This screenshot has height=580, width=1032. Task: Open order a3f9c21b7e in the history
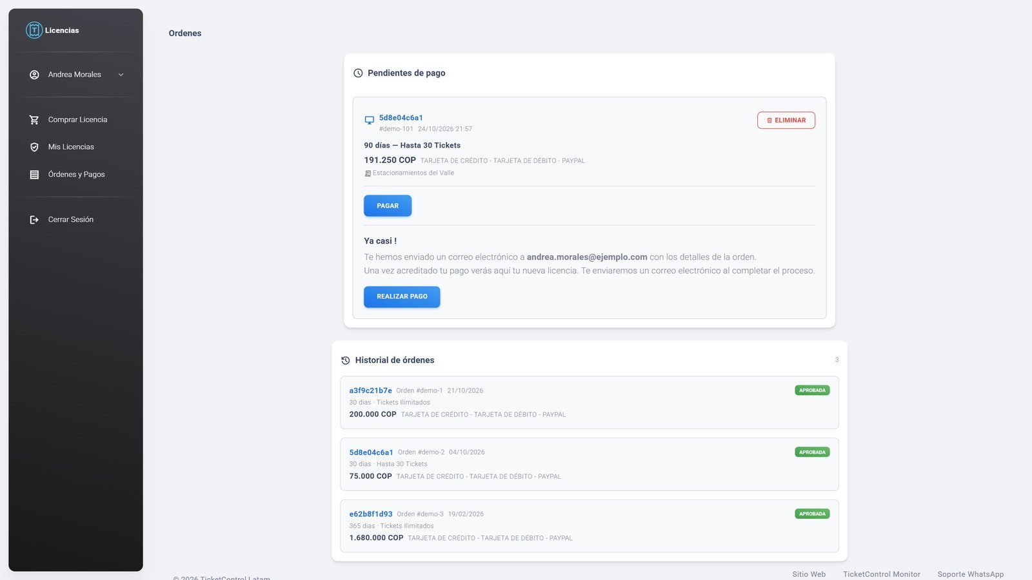370,391
